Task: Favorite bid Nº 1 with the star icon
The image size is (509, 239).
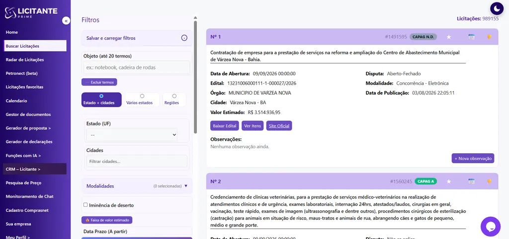Action: (449, 37)
